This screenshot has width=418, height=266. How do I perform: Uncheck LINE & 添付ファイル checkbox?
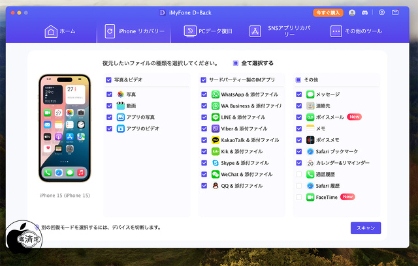tap(204, 117)
